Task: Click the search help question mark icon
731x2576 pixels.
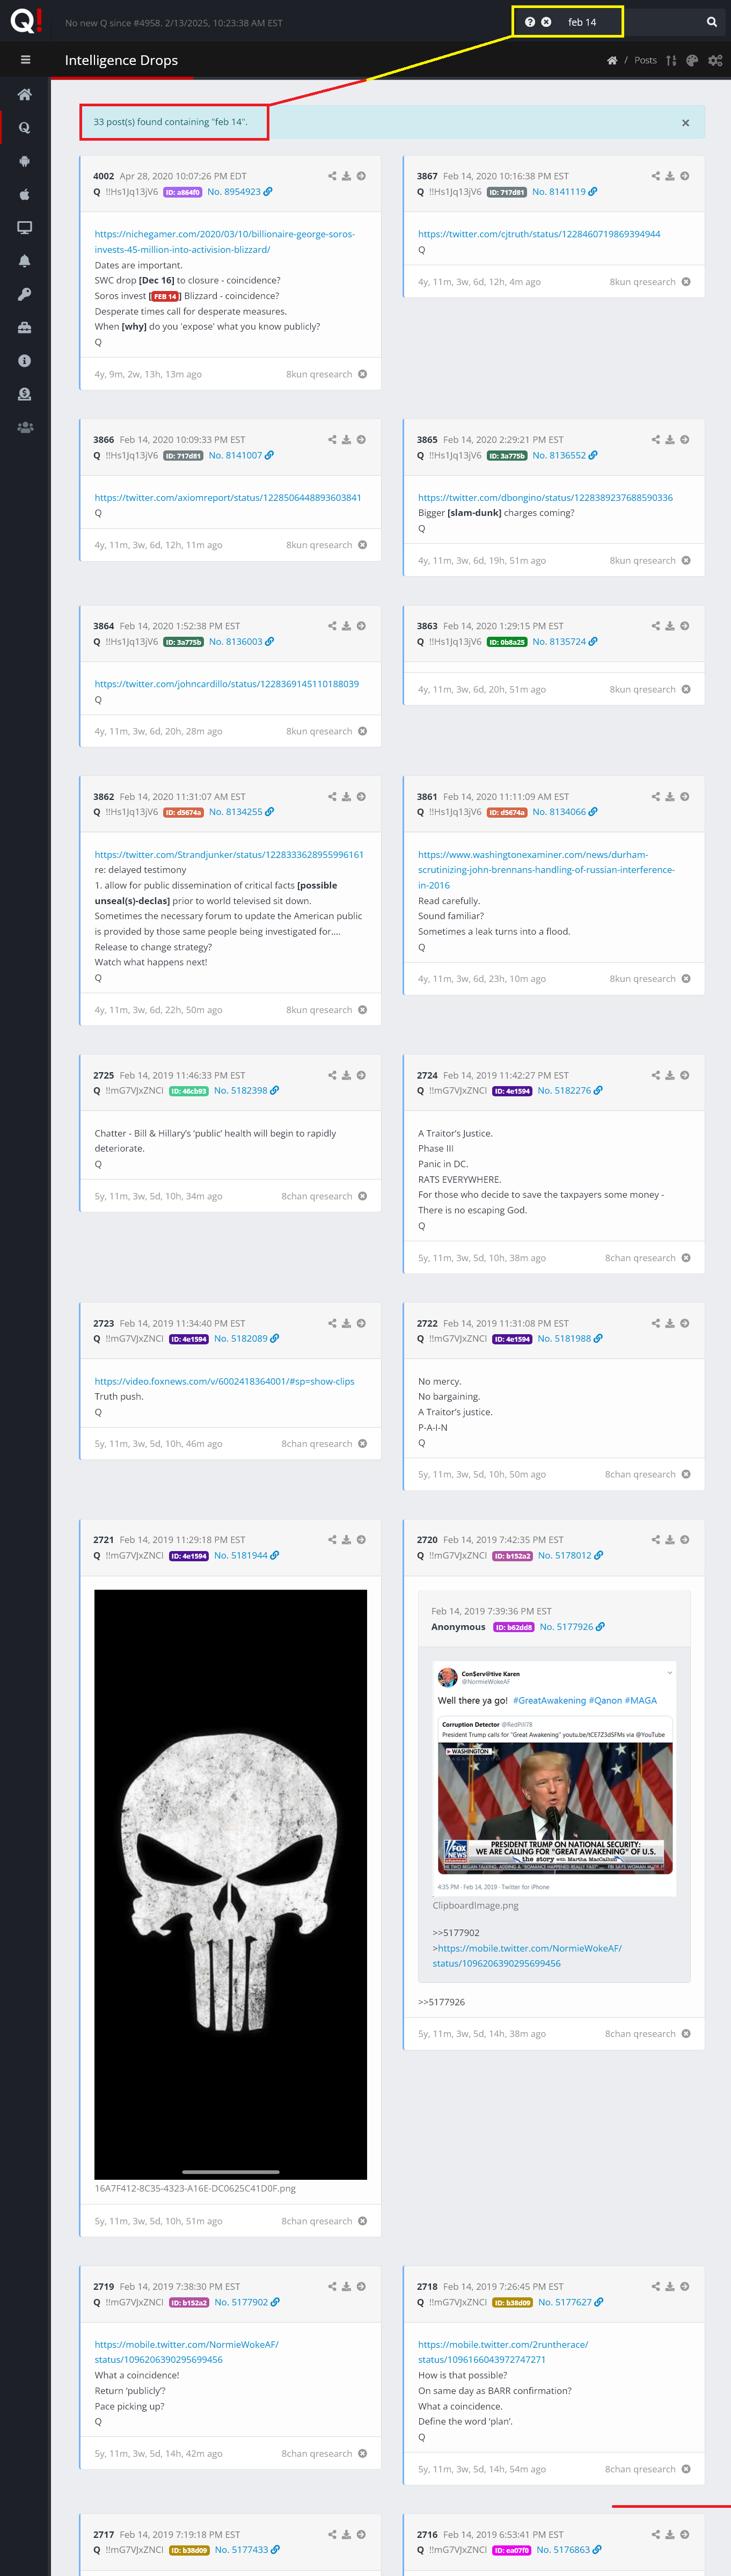Action: point(530,22)
